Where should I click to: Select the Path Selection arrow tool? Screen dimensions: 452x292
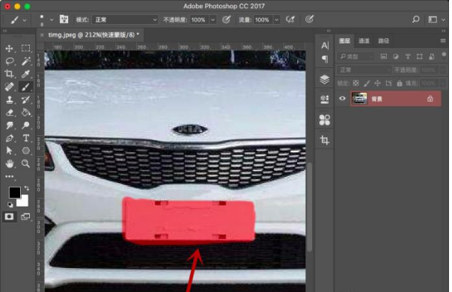(9, 151)
